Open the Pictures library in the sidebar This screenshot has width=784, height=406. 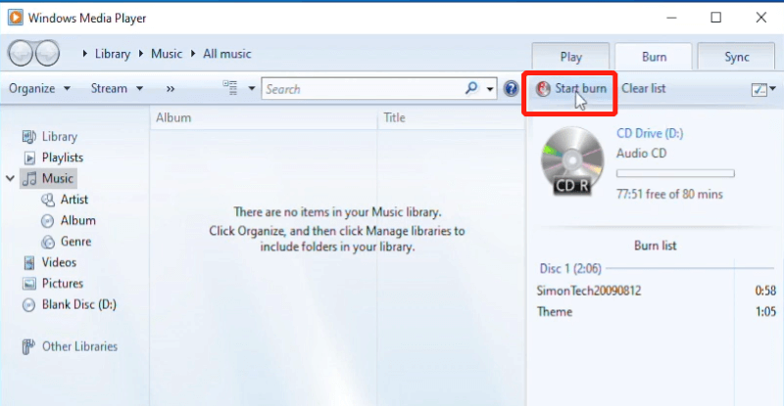pyautogui.click(x=62, y=284)
